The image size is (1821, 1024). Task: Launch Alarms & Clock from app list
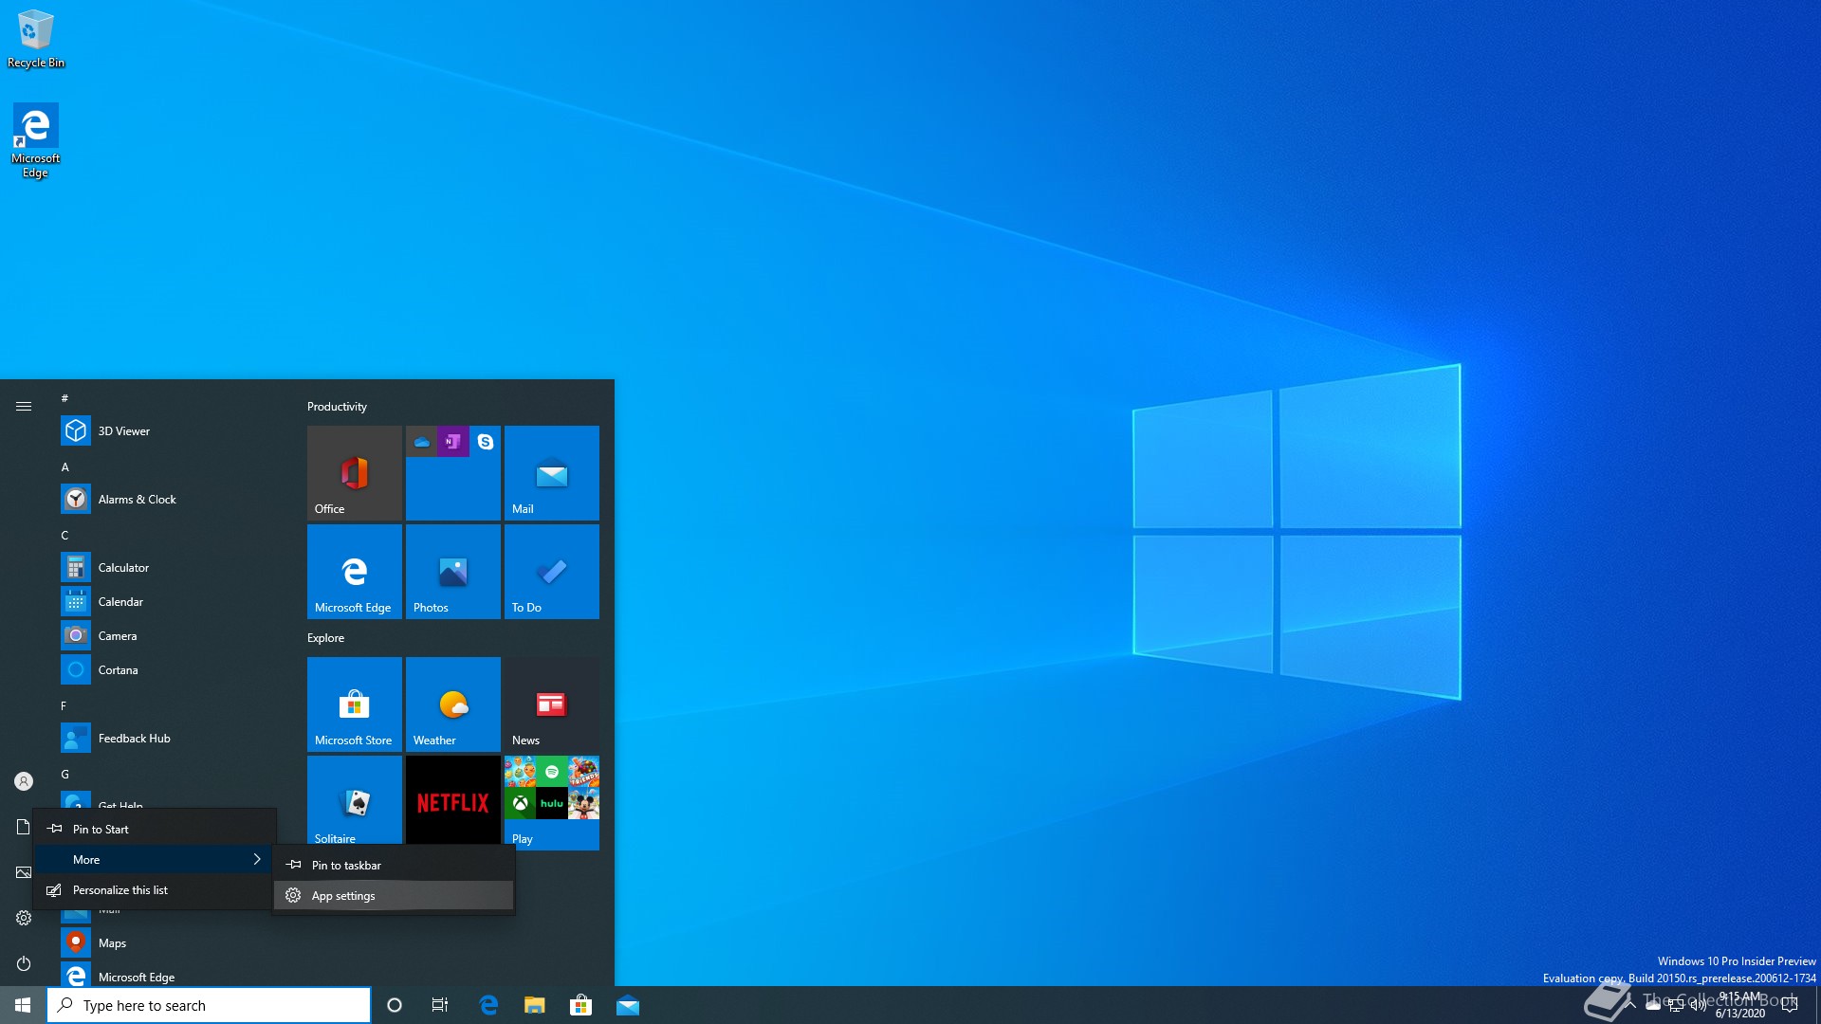click(x=137, y=500)
